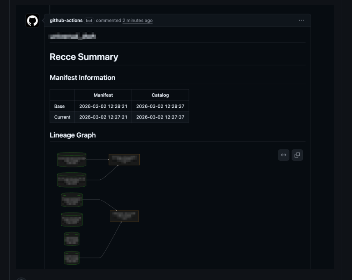Select the second database node under the top one
The height and width of the screenshot is (280, 352).
point(72,180)
